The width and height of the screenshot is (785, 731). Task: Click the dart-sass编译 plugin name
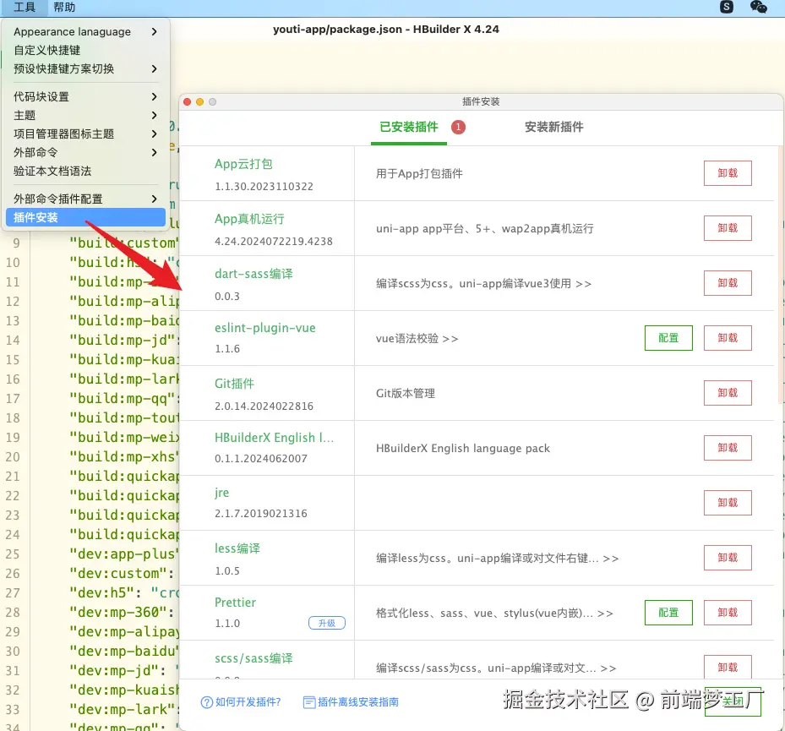tap(253, 274)
